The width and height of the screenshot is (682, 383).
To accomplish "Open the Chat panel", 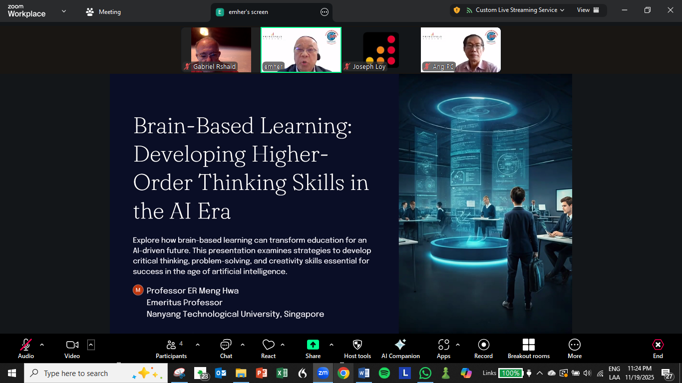I will coord(226,348).
